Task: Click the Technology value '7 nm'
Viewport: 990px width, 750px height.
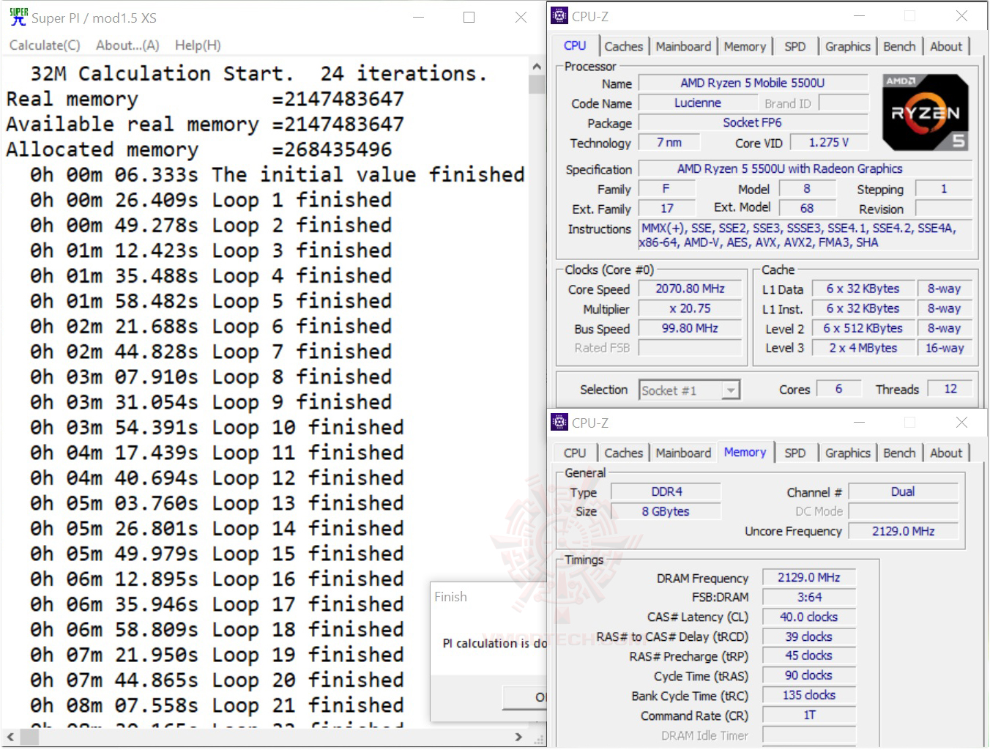Action: pyautogui.click(x=669, y=142)
